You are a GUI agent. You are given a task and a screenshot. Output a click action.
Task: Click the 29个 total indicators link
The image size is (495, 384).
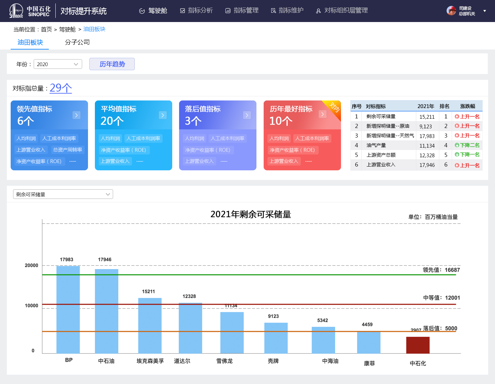coord(61,88)
